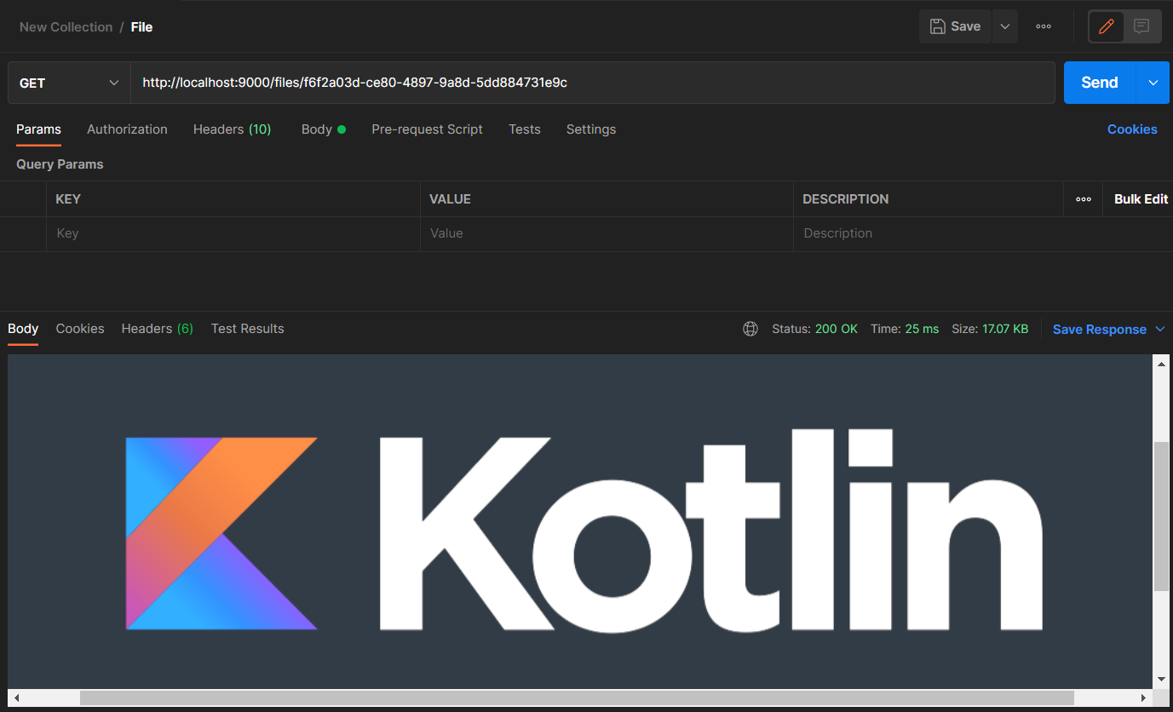Click Save Response

tap(1100, 330)
